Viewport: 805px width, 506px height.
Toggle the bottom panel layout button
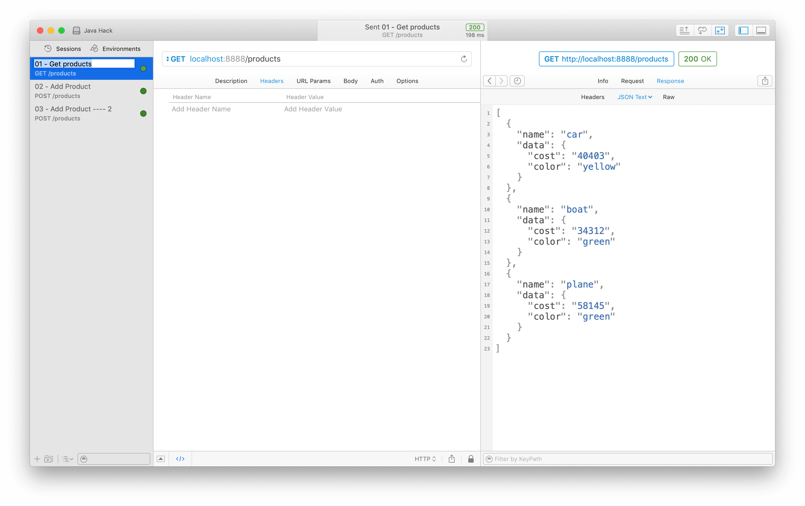761,31
